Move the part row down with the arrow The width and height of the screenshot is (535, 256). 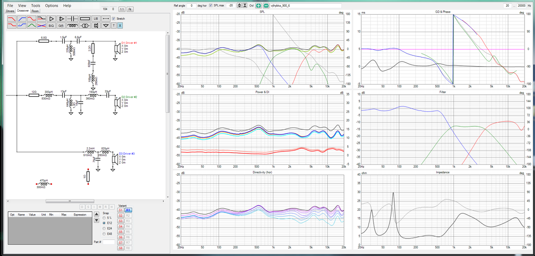click(97, 220)
